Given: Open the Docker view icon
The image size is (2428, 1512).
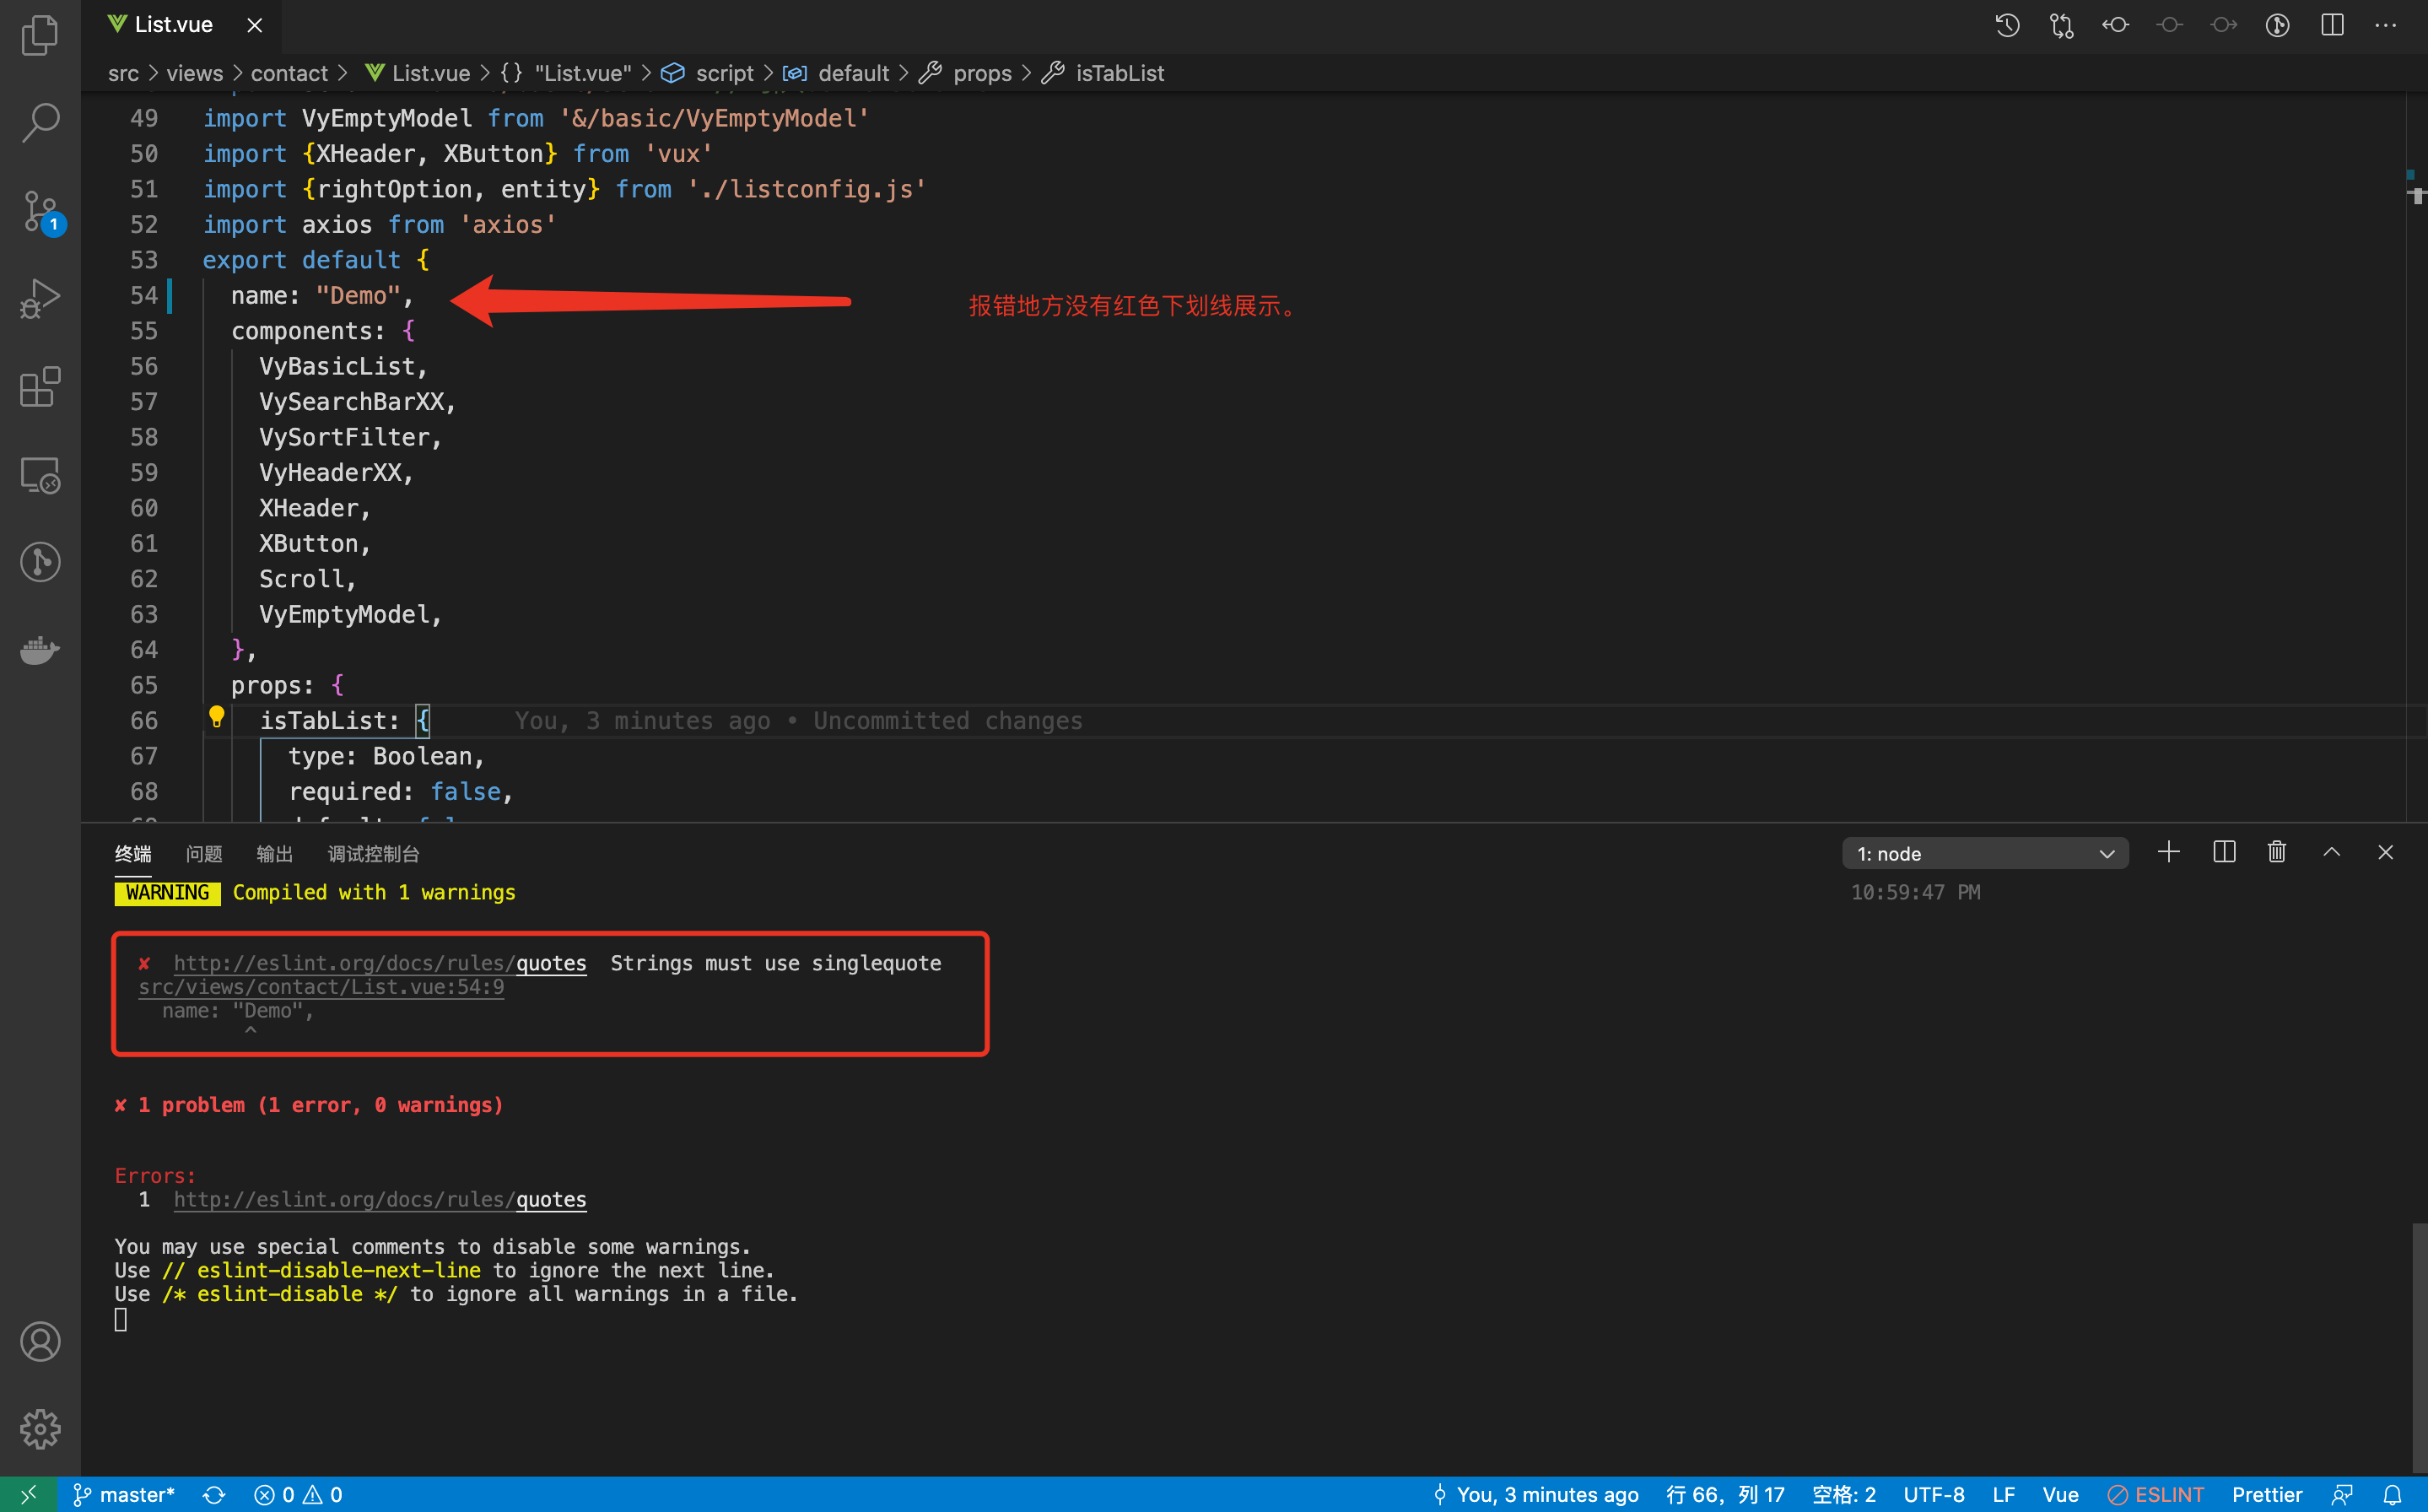Looking at the screenshot, I should coord(40,650).
